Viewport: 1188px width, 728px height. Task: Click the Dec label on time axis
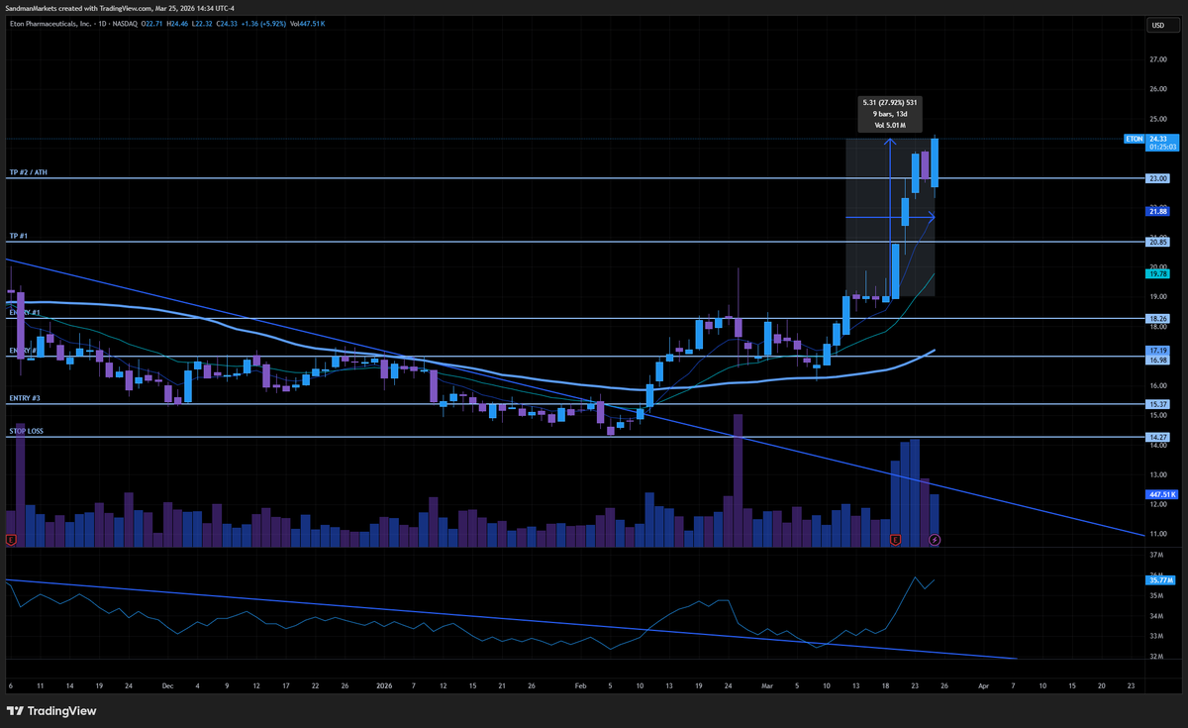click(x=165, y=684)
